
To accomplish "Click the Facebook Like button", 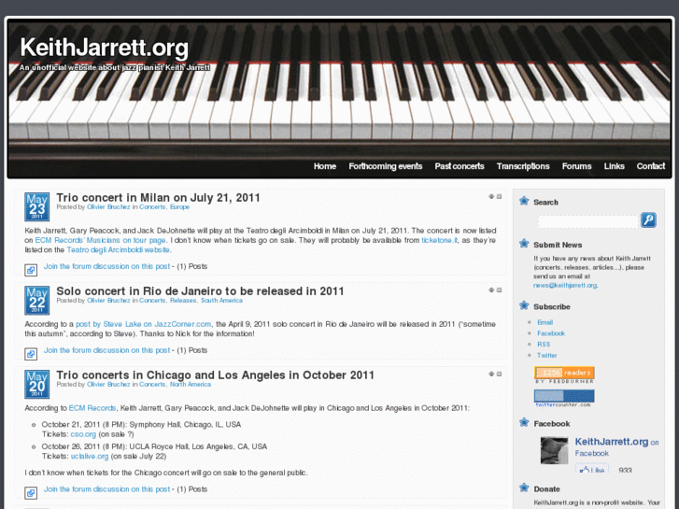I will click(592, 470).
